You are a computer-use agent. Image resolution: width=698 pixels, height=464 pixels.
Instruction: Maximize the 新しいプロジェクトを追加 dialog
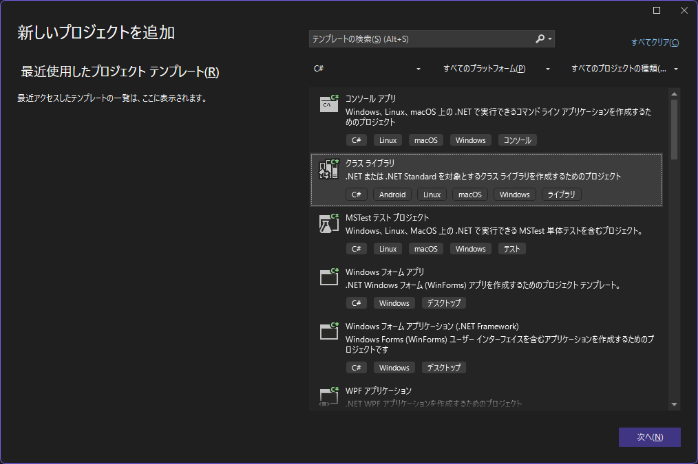pos(657,10)
